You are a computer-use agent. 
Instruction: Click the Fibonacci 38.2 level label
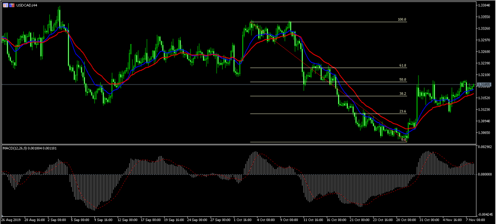tap(403, 94)
